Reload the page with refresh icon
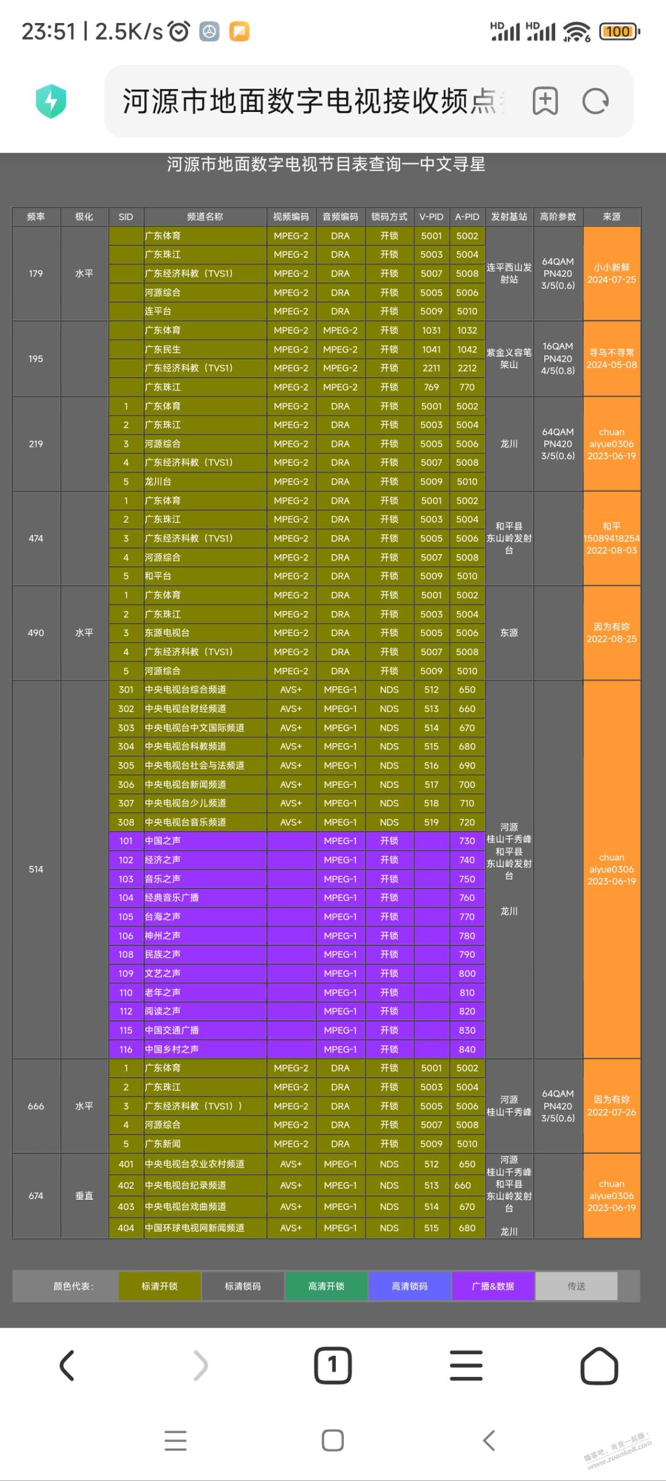This screenshot has height=1481, width=666. pos(595,101)
